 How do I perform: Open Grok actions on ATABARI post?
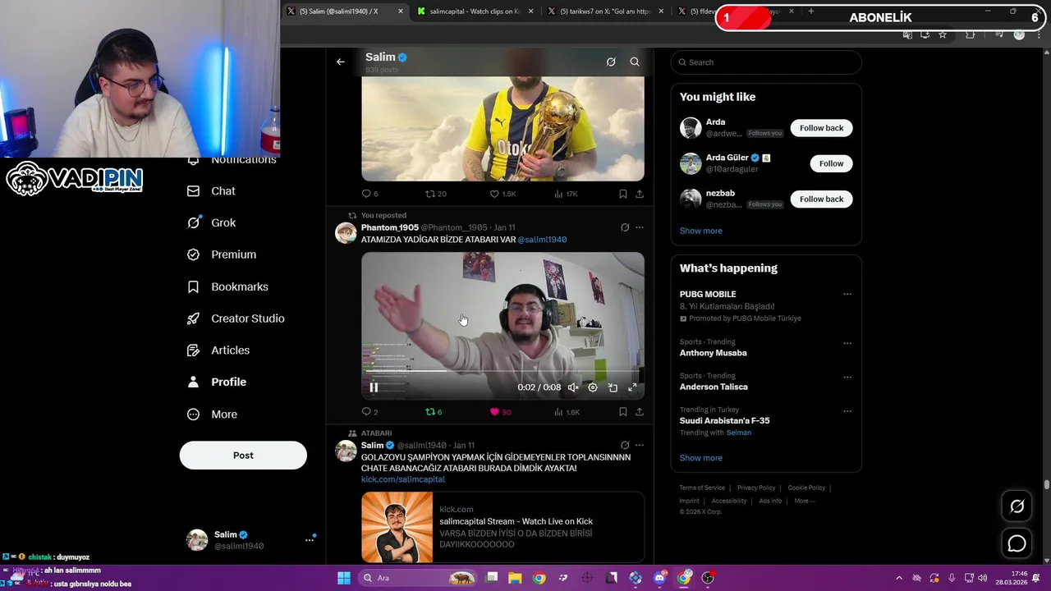[625, 445]
